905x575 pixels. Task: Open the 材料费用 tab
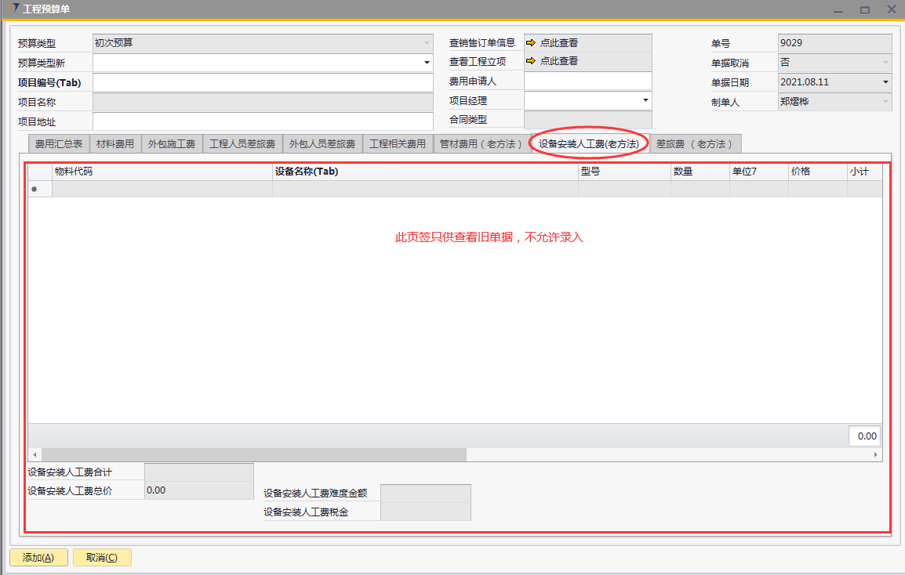click(x=115, y=144)
